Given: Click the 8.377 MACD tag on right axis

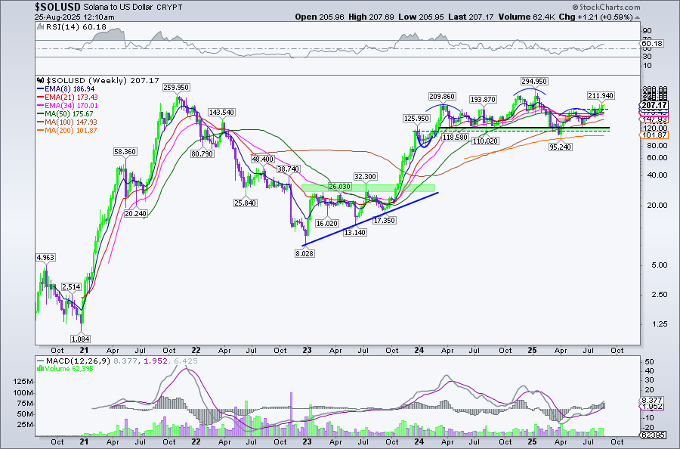Looking at the screenshot, I should (x=653, y=400).
